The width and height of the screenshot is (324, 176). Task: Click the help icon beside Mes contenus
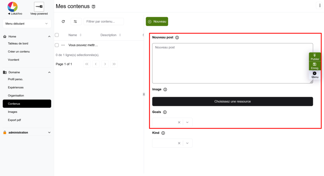[93, 7]
